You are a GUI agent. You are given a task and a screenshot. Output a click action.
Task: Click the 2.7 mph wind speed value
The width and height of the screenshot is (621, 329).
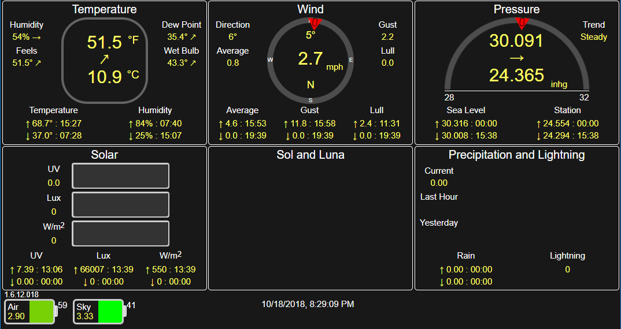311,59
